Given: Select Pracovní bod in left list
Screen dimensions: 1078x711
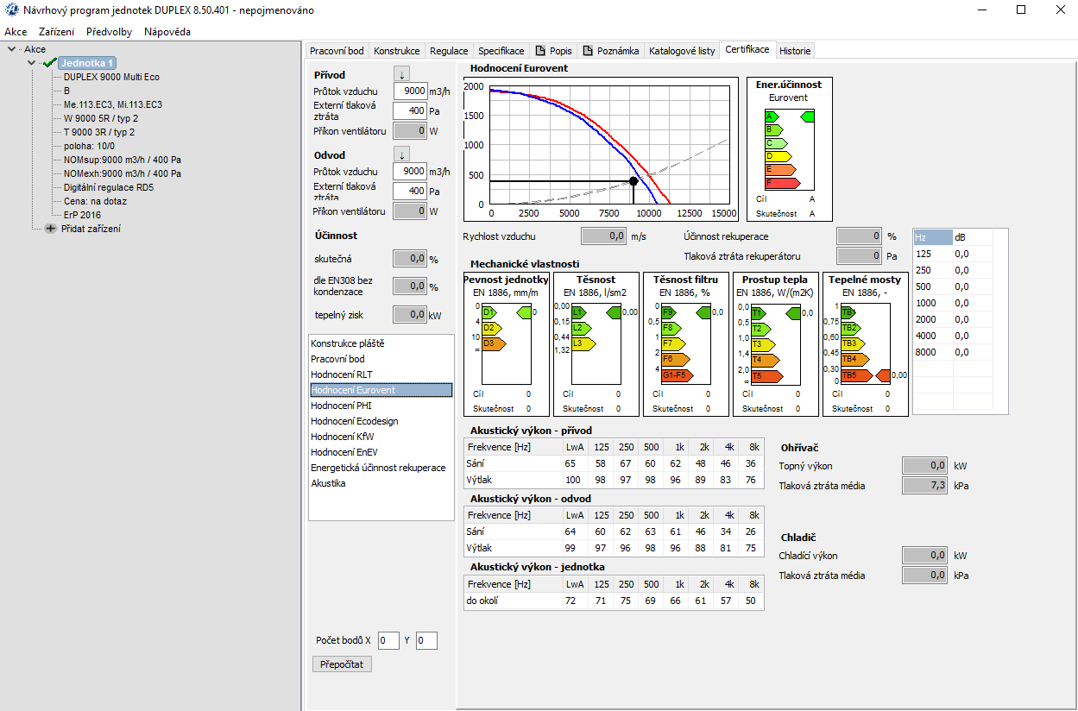Looking at the screenshot, I should coord(381,359).
